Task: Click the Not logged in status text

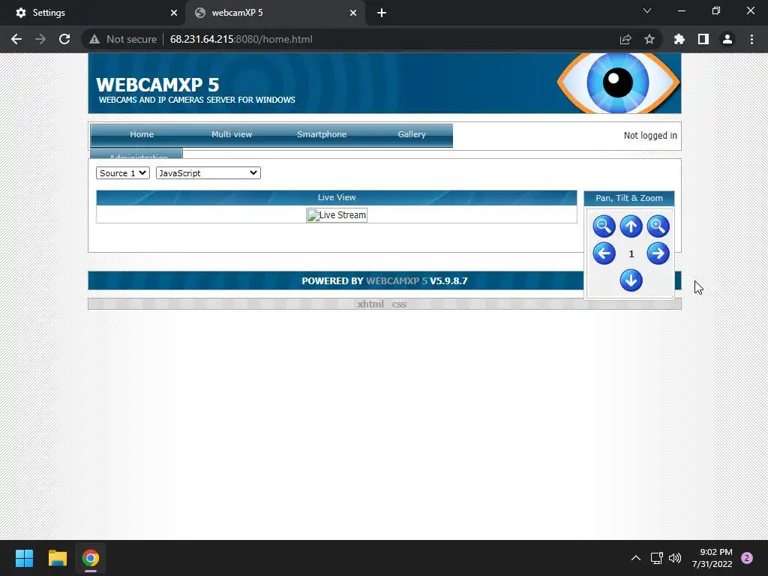Action: click(650, 136)
